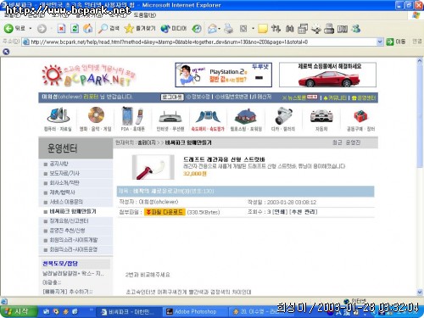424x318 pixels.
Task: Select 운영진 추천/신청 in the sidebar
Action: coord(67,231)
